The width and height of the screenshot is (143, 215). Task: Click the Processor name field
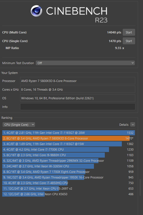[x=77, y=81]
